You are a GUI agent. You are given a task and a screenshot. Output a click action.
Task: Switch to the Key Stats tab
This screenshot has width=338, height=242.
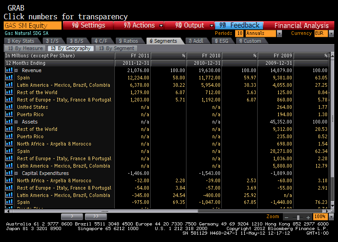coord(22,41)
